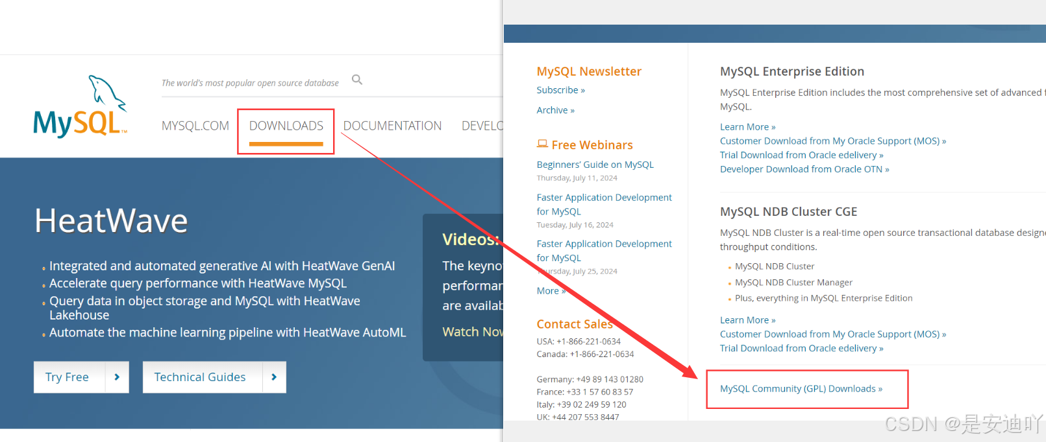Click NDB Cluster Customer Download from MOS link
1046x442 pixels.
pyautogui.click(x=833, y=334)
